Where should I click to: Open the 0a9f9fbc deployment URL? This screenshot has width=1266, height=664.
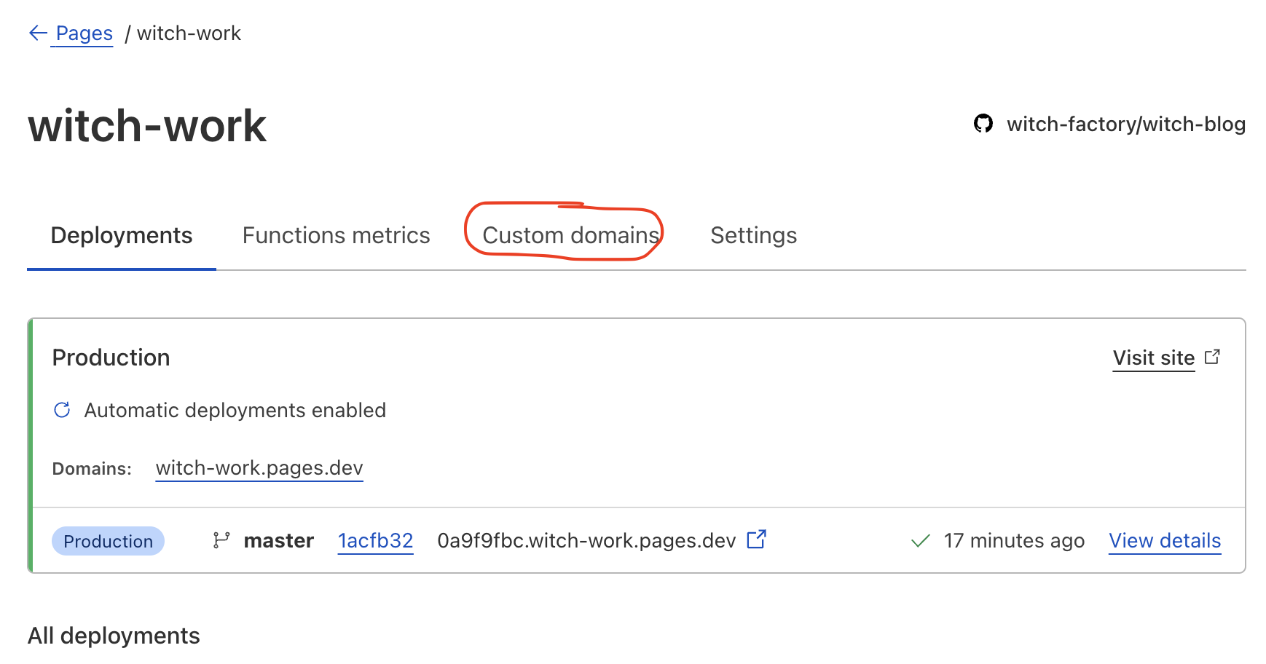[x=585, y=540]
